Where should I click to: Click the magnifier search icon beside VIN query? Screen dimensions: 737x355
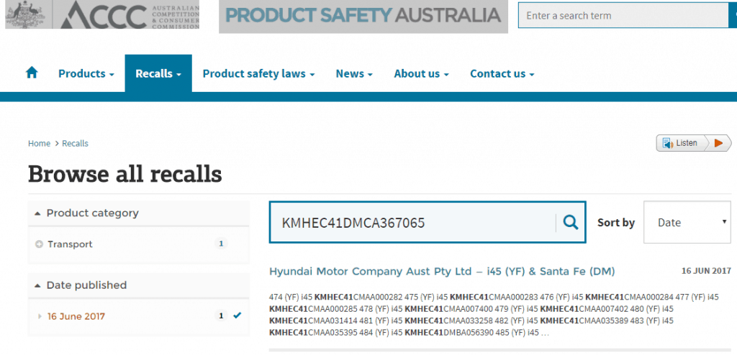pyautogui.click(x=571, y=222)
